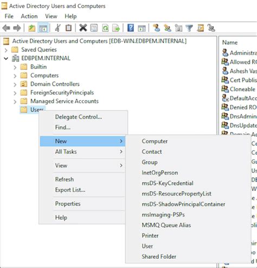Open the All Tasks submenu
This screenshot has height=268, width=257.
tap(82, 152)
